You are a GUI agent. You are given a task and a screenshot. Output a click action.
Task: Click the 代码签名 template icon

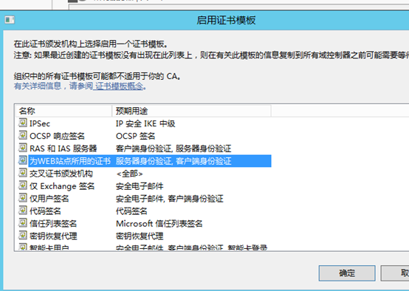pyautogui.click(x=23, y=210)
